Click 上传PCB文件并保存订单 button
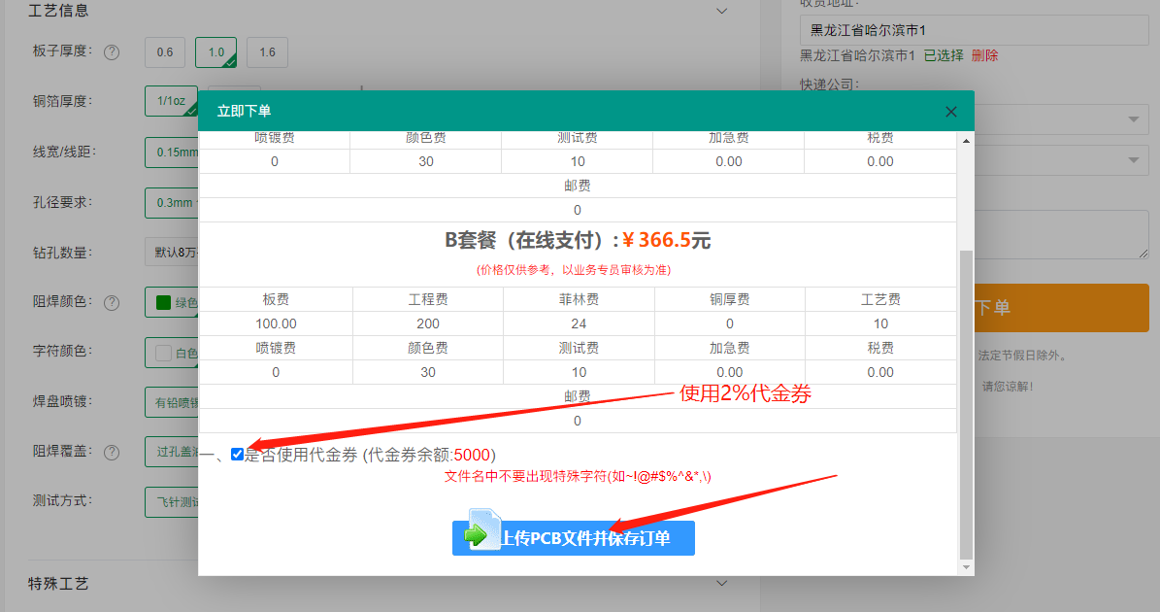 click(573, 536)
